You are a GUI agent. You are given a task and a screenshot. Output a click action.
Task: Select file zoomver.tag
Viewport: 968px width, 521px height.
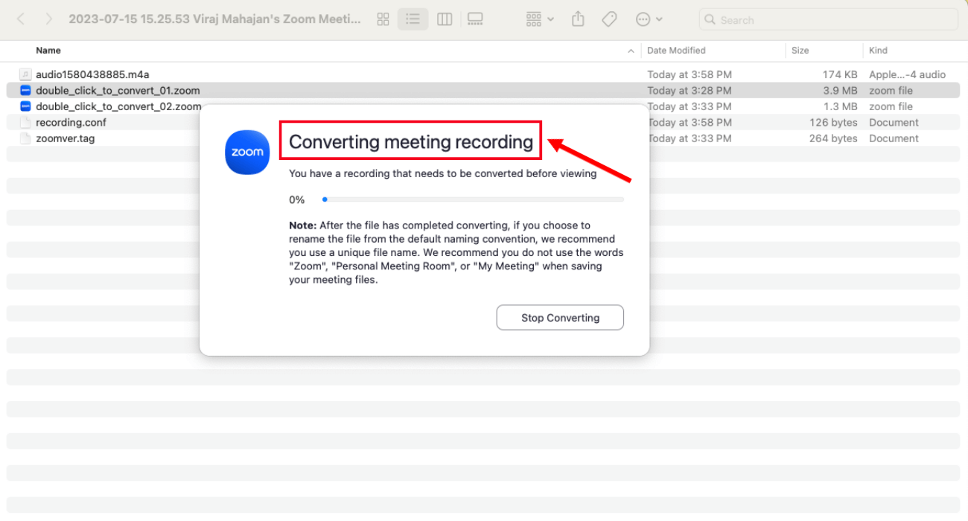coord(66,138)
